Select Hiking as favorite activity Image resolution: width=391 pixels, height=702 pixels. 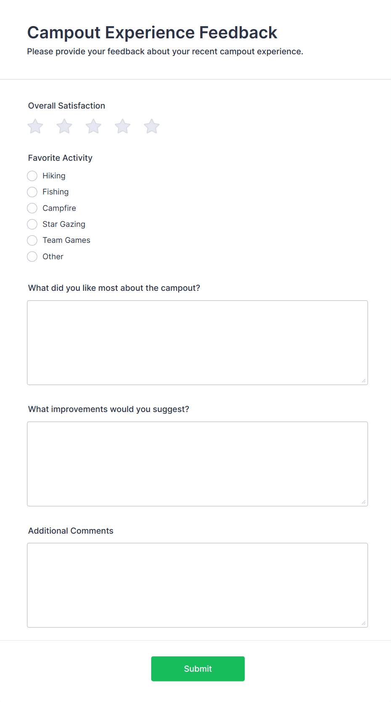point(32,176)
